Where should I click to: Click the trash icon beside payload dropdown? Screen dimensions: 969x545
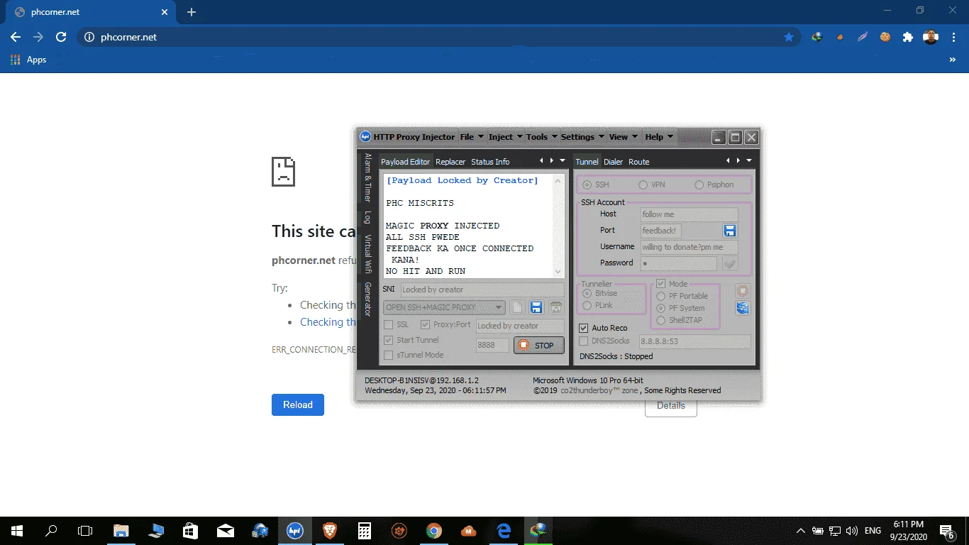[556, 307]
